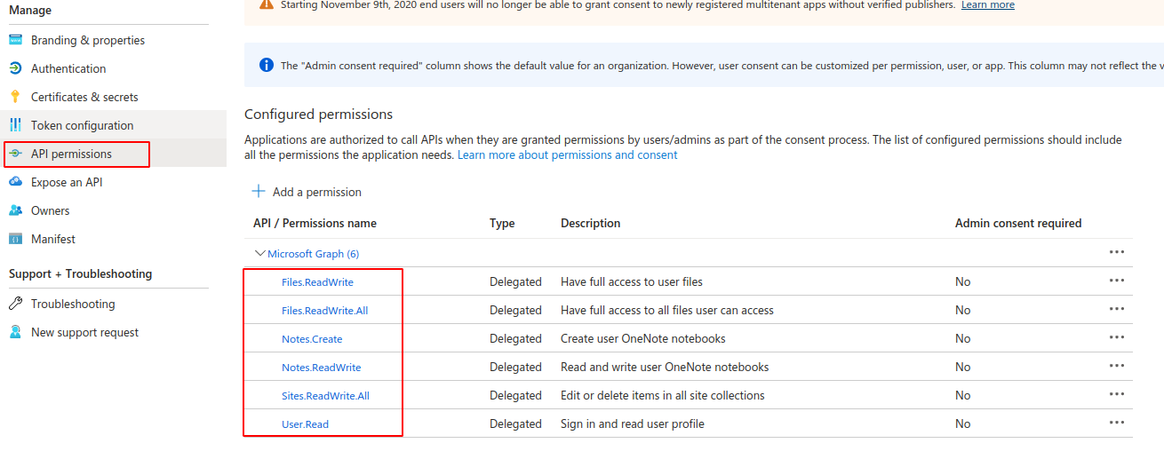This screenshot has height=459, width=1164.
Task: Open ellipsis menu for User.Read row
Action: (x=1117, y=423)
